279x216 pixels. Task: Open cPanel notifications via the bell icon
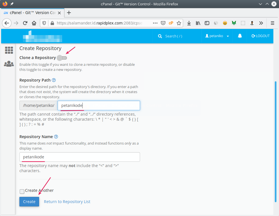[x=239, y=36]
